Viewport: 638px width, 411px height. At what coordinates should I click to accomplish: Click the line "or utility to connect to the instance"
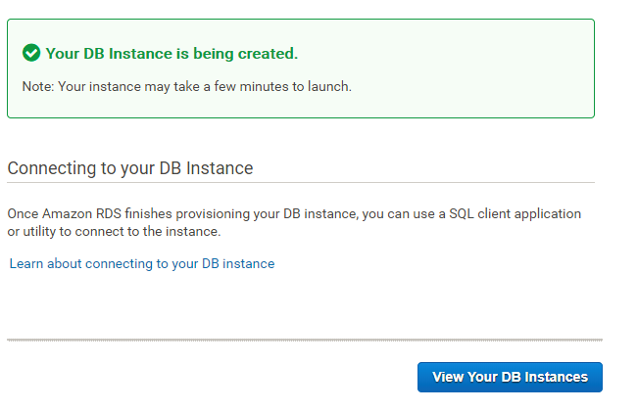(x=114, y=232)
